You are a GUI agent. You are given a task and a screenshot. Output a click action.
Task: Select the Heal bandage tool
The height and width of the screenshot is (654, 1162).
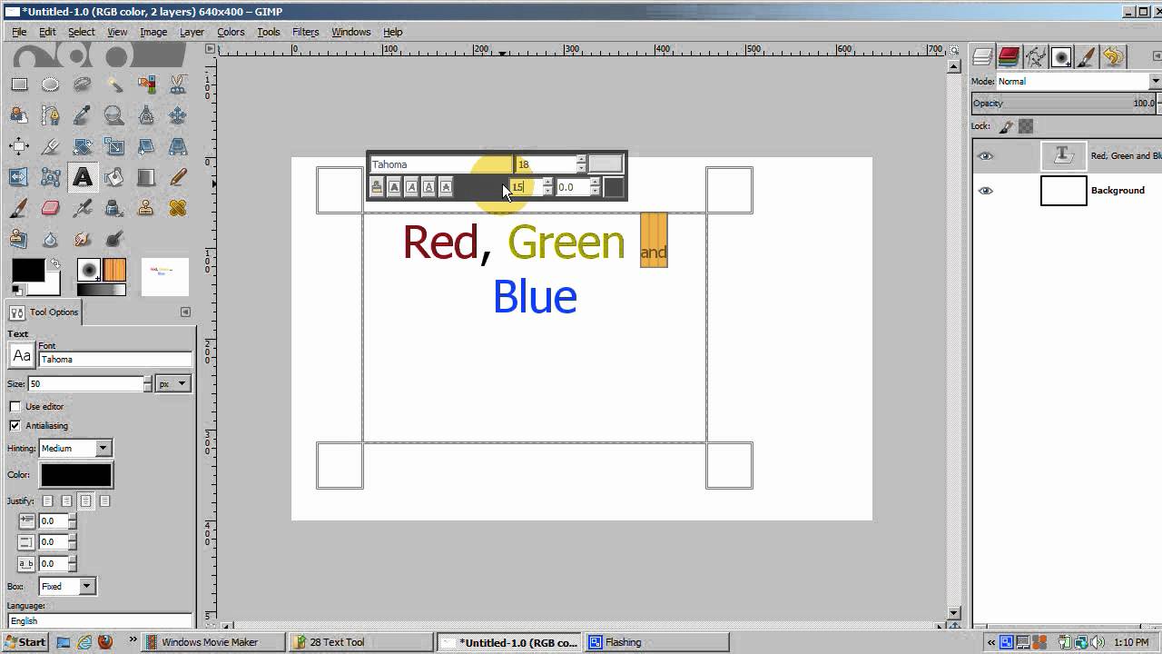(x=178, y=208)
